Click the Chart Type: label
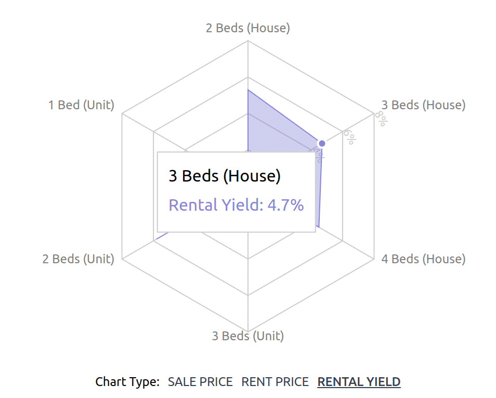Screen dimensions: 496x398 [127, 382]
